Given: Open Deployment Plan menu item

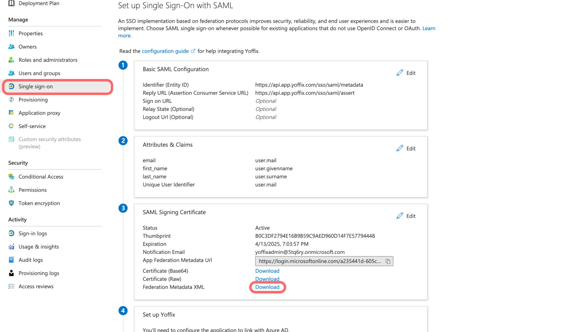Looking at the screenshot, I should coord(39,3).
